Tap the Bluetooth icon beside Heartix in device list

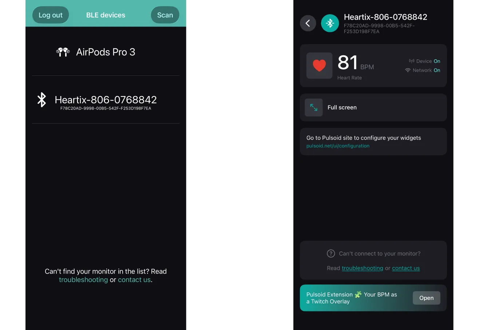42,100
